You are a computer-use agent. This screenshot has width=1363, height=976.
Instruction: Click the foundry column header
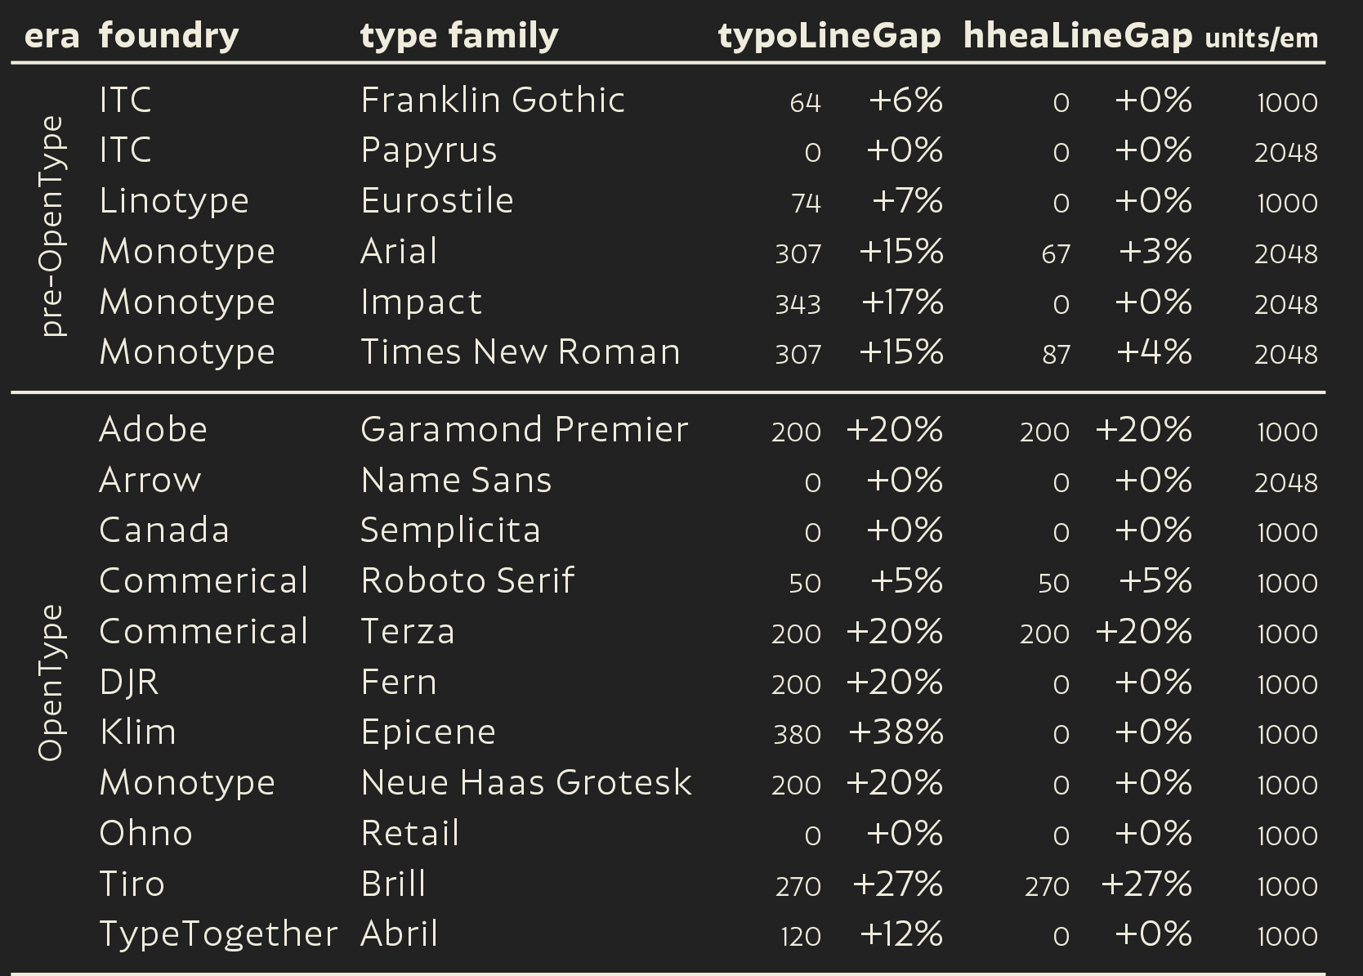click(169, 37)
